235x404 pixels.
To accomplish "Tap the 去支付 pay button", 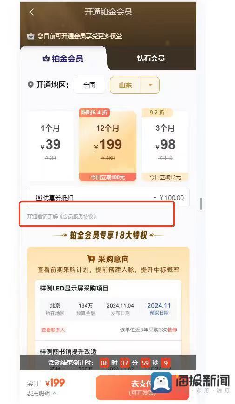I will pyautogui.click(x=142, y=387).
